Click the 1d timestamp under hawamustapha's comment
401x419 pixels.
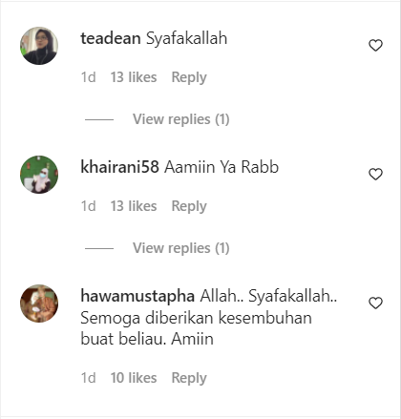point(88,378)
